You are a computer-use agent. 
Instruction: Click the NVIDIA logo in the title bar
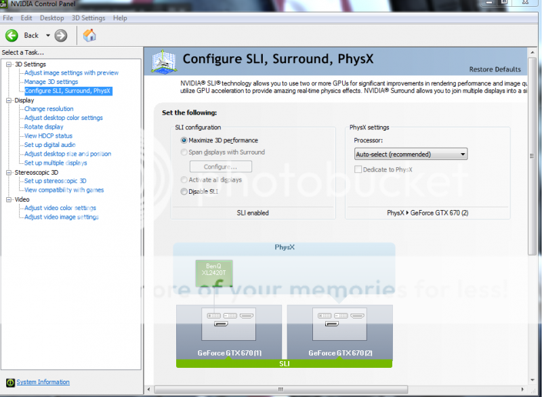point(5,4)
